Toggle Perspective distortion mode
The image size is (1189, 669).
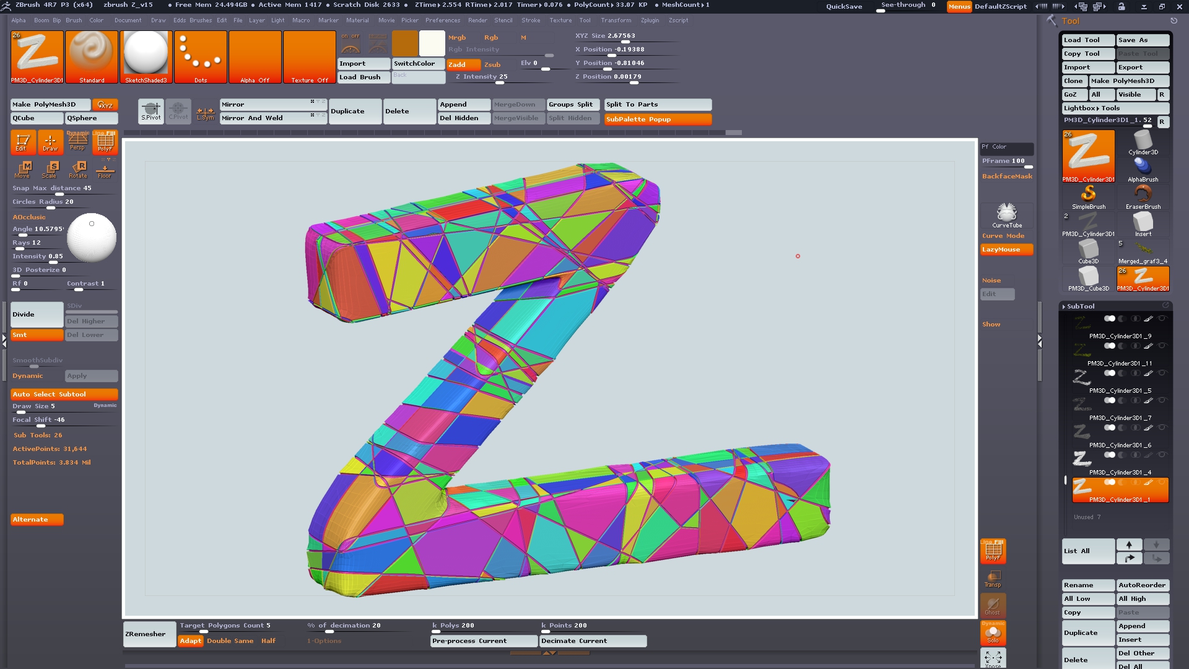[77, 142]
